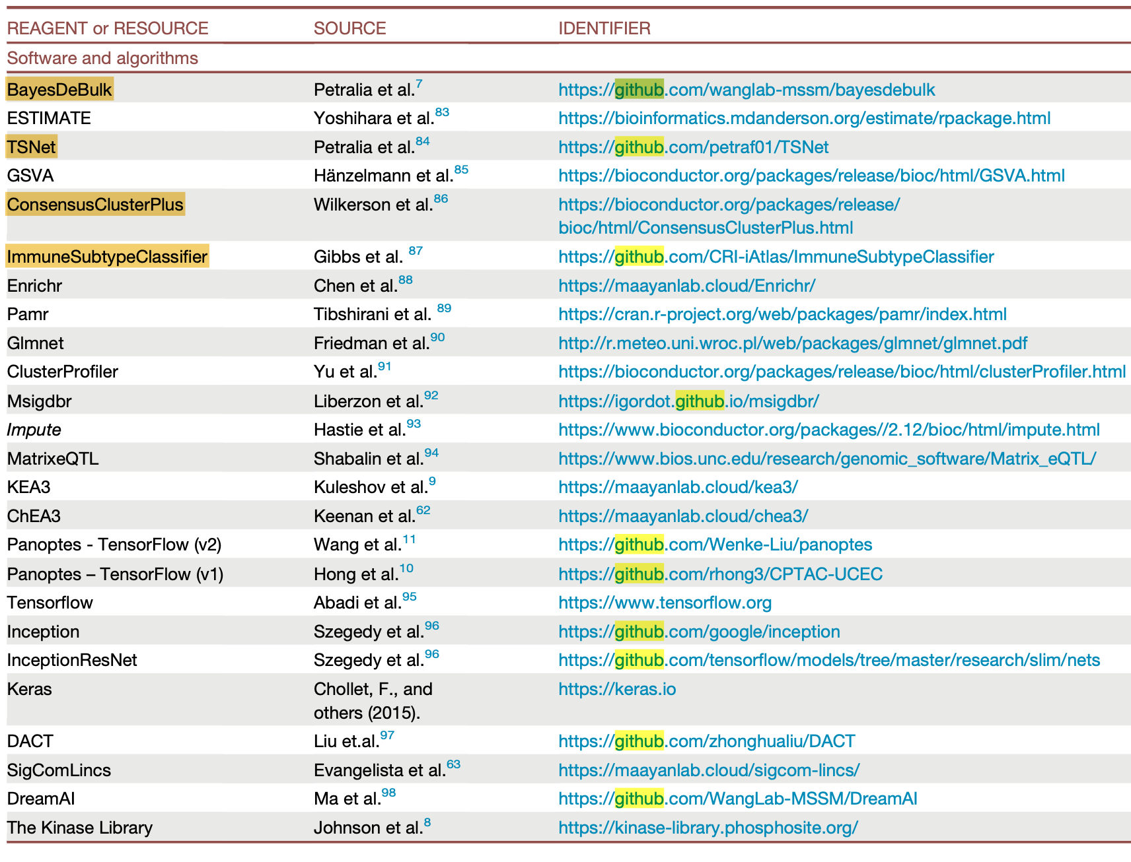Viewport: 1131px width, 862px height.
Task: Select the highlighted ImmuneSubtypeClassifier cell
Action: 107,257
